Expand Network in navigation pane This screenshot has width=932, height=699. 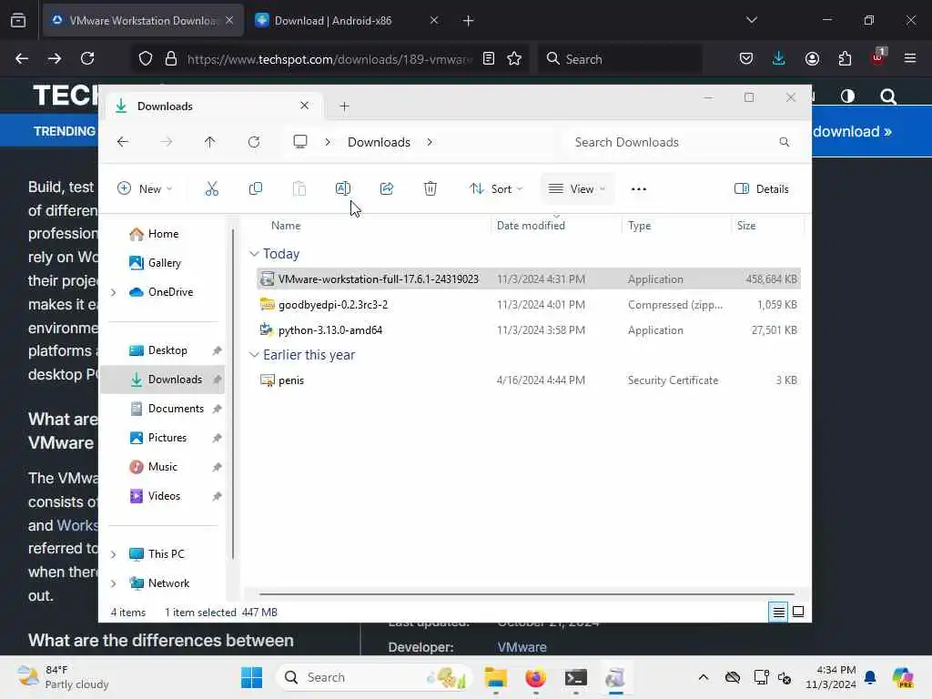[114, 583]
